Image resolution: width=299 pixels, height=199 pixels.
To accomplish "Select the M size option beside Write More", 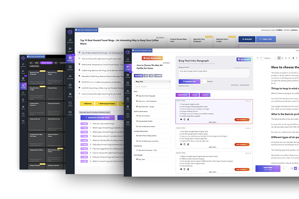I will (295, 168).
